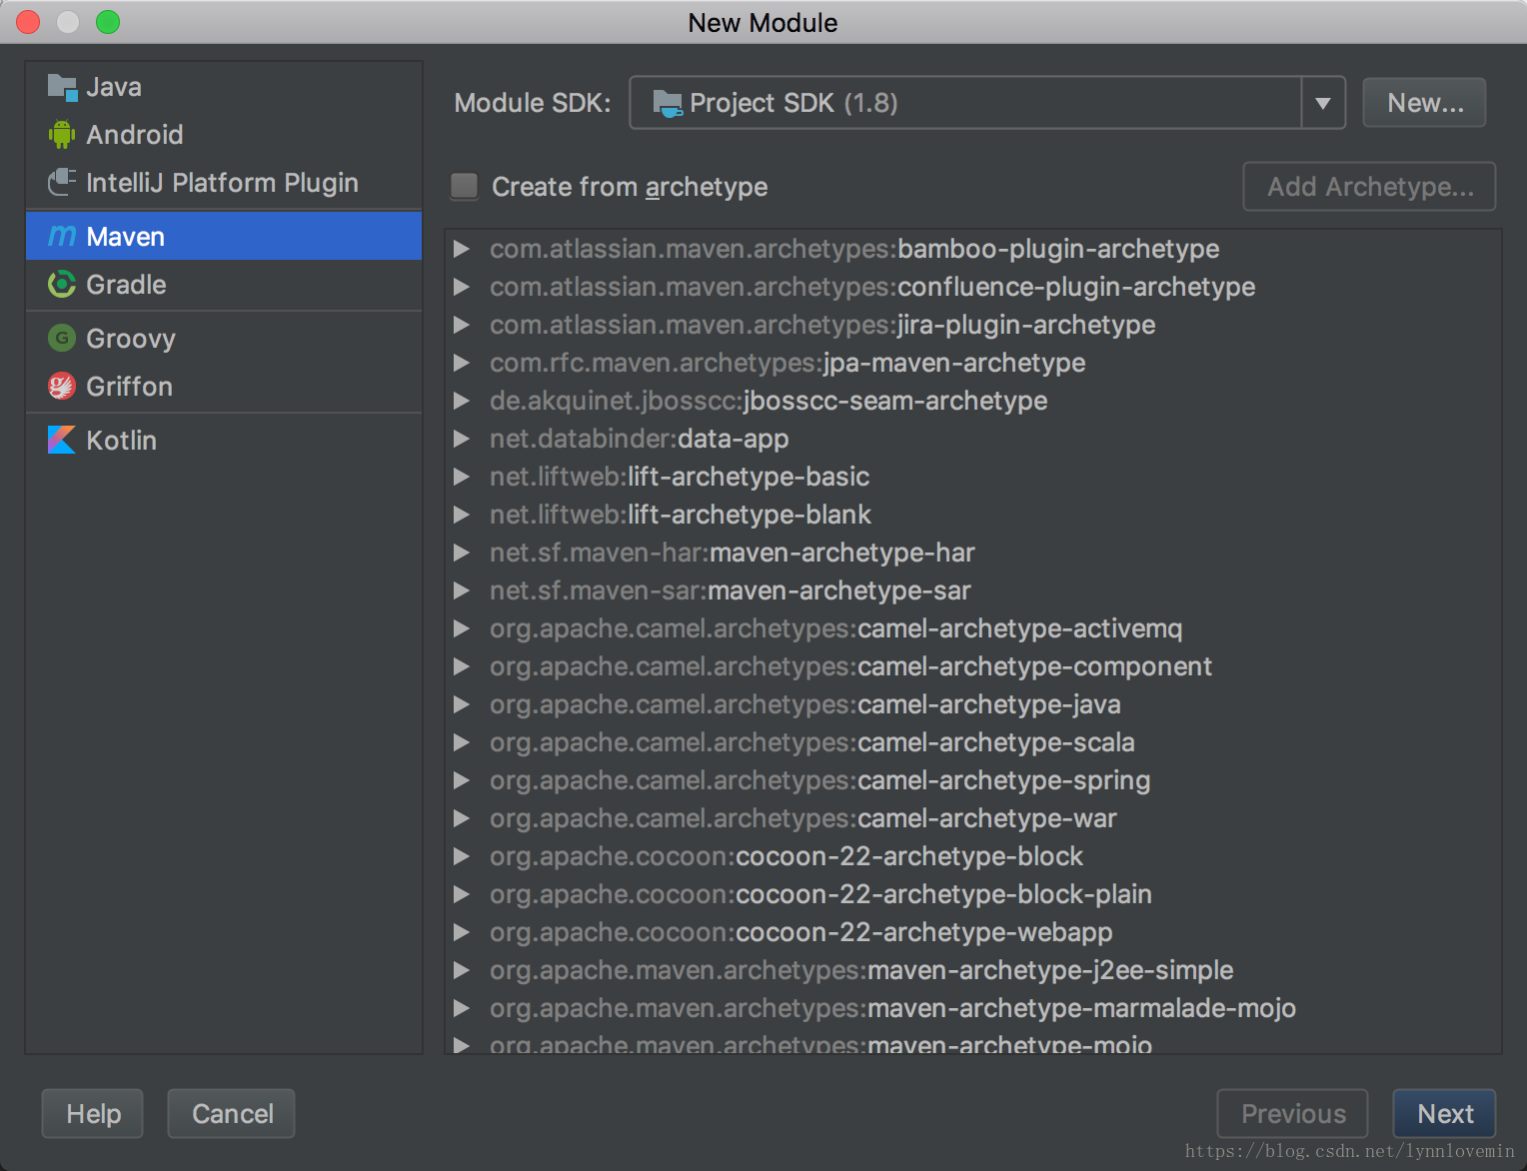
Task: Select Android module type
Action: pos(224,134)
